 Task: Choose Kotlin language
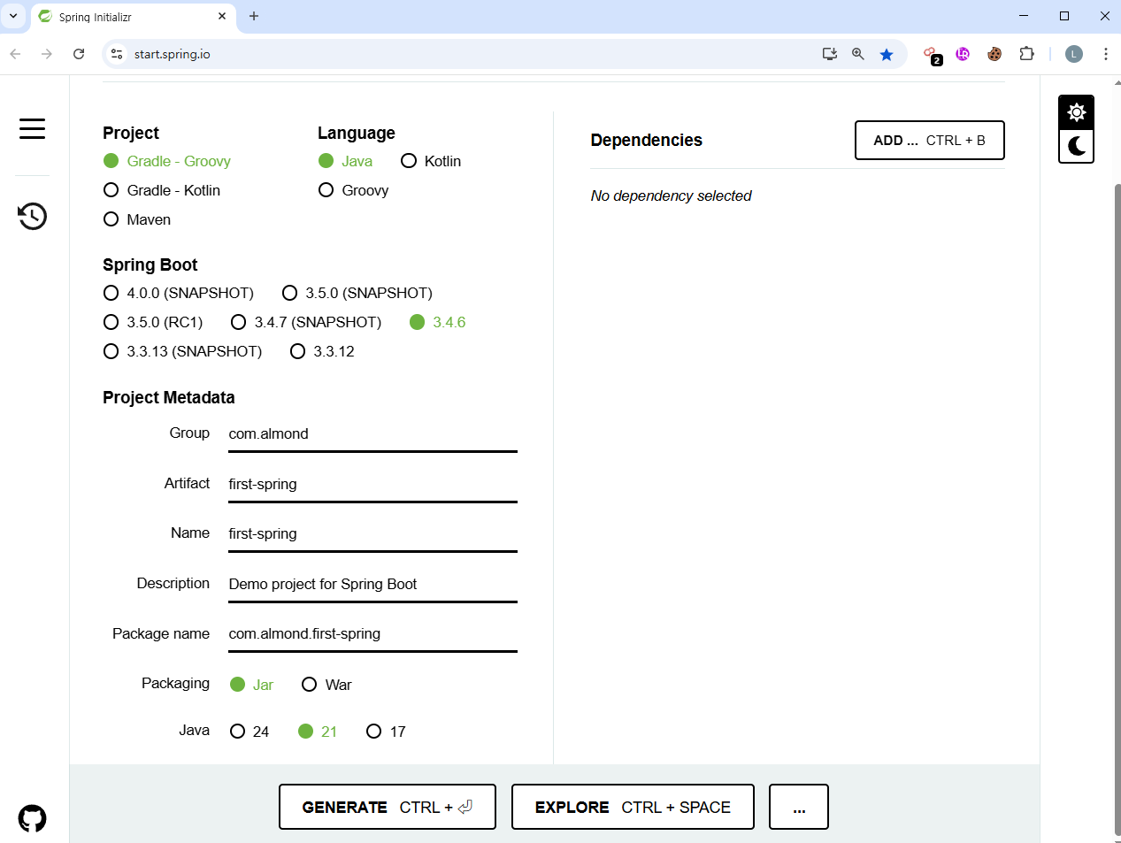click(431, 161)
